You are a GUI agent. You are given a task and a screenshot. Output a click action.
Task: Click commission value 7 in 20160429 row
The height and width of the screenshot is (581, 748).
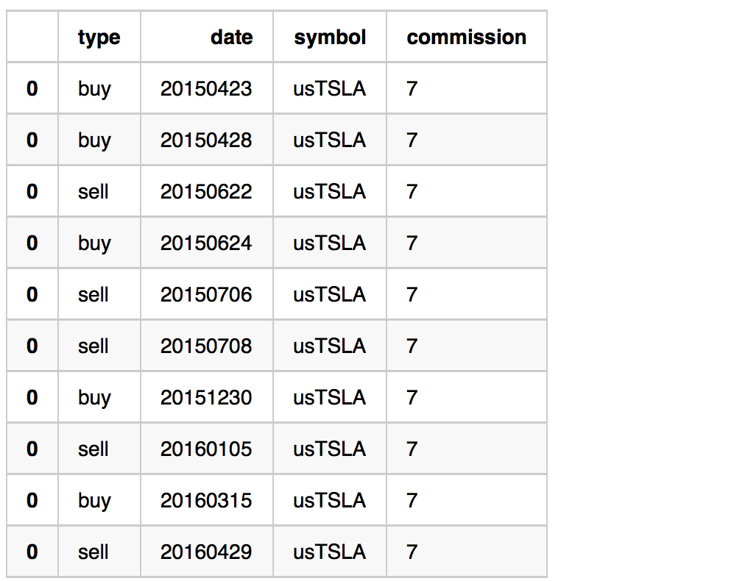coord(412,552)
